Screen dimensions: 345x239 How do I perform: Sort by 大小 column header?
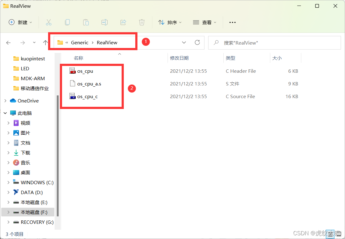click(x=277, y=58)
